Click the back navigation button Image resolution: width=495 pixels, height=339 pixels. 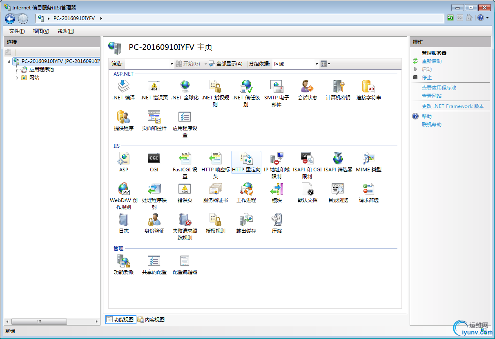(10, 18)
